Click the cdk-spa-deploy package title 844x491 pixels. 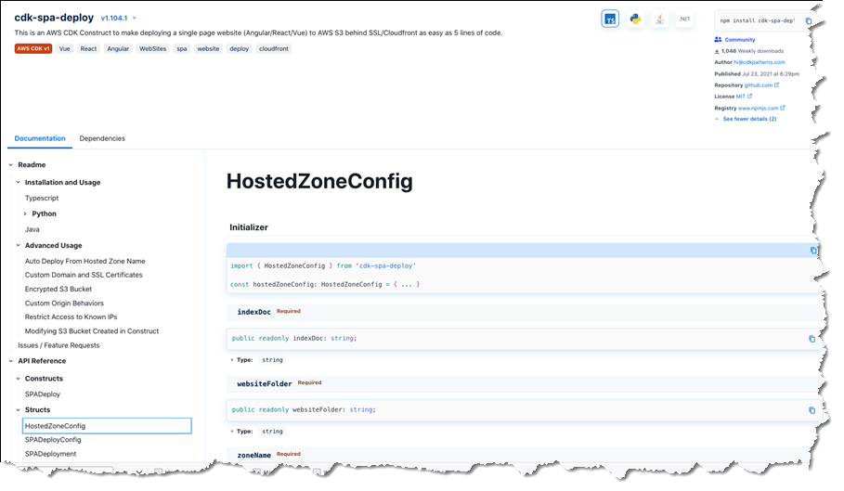[54, 18]
